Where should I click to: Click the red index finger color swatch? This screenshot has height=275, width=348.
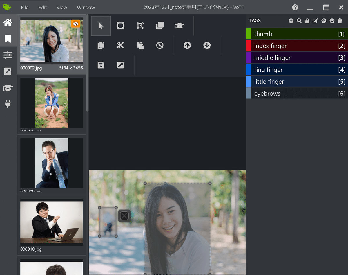249,46
